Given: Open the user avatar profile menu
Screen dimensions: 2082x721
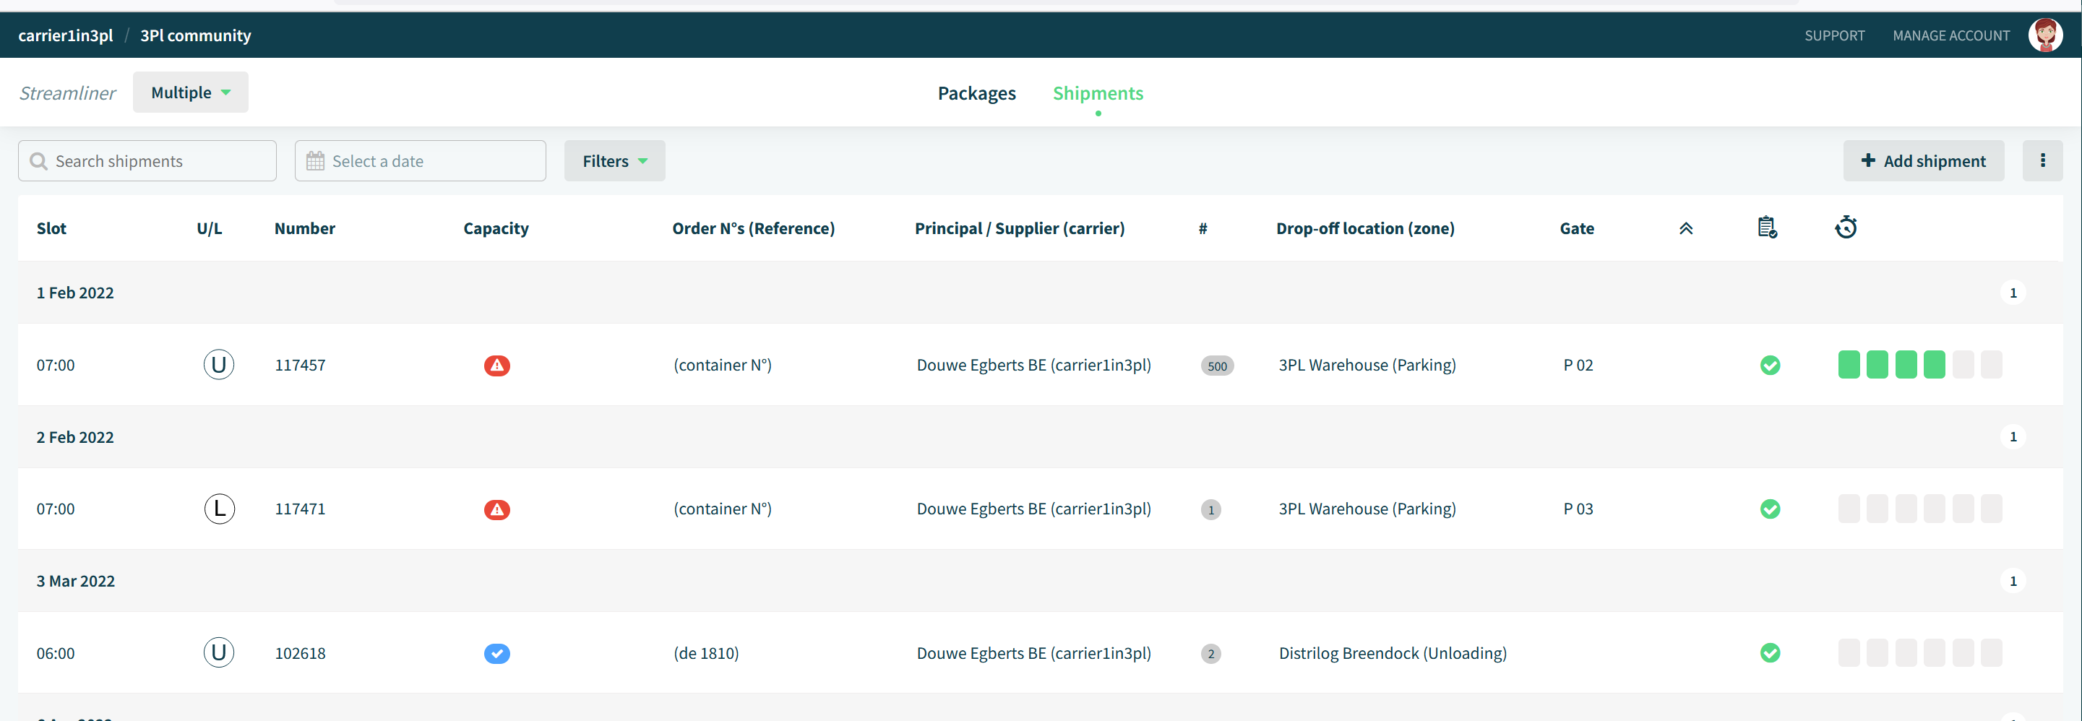Looking at the screenshot, I should [x=2045, y=35].
